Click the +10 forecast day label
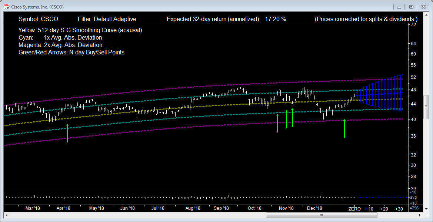This screenshot has height=222, width=433. pos(369,209)
